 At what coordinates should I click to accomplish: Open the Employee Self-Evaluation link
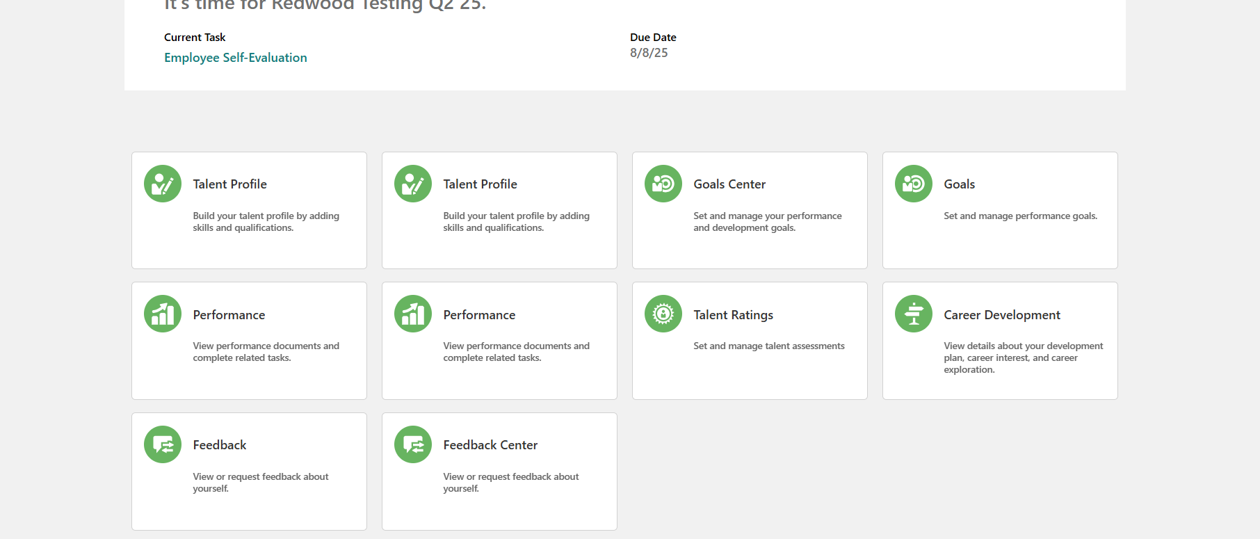click(x=235, y=58)
